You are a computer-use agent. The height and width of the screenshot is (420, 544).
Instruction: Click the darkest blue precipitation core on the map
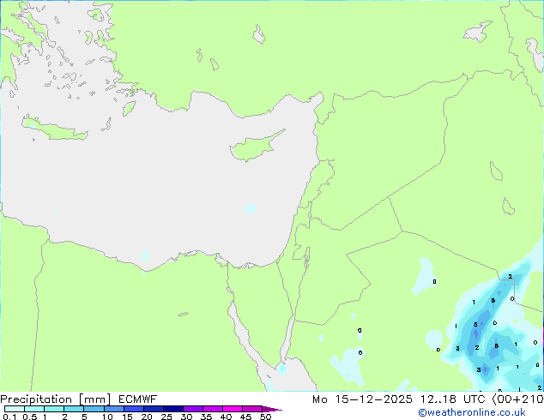click(x=476, y=333)
